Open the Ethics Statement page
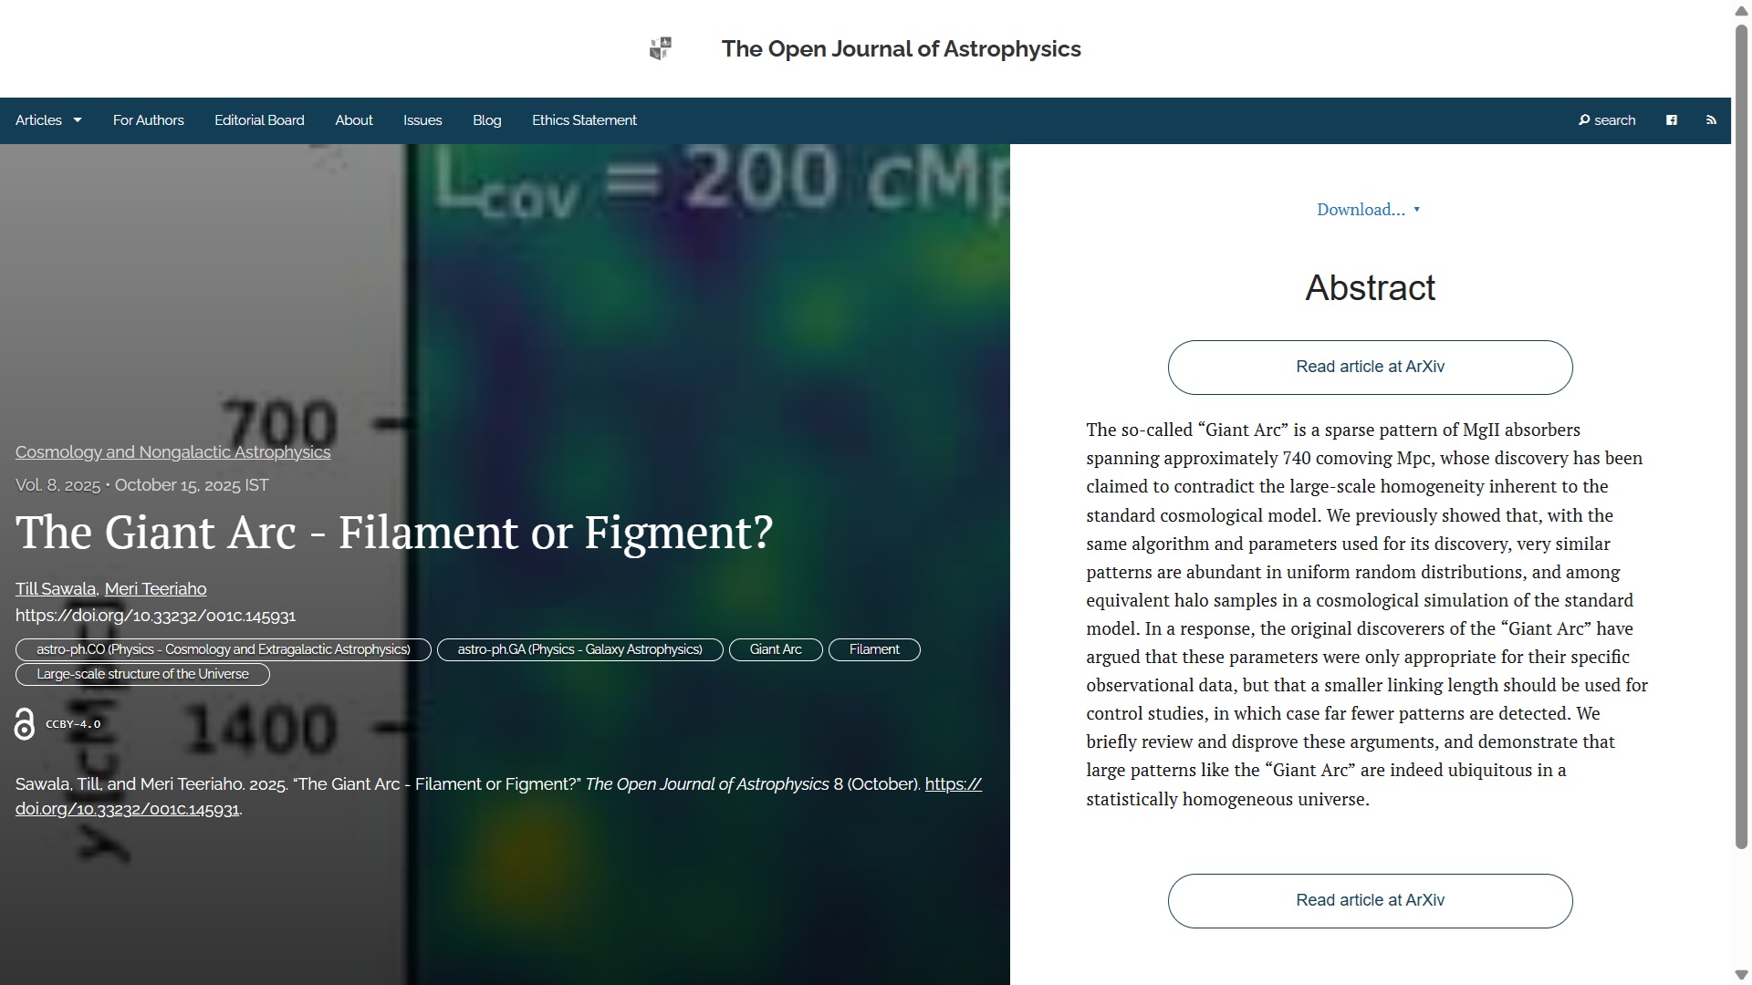This screenshot has height=985, width=1752. 584,120
